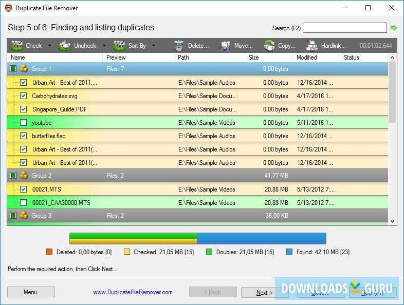Click the Menu button
This screenshot has width=404, height=305.
[31, 292]
